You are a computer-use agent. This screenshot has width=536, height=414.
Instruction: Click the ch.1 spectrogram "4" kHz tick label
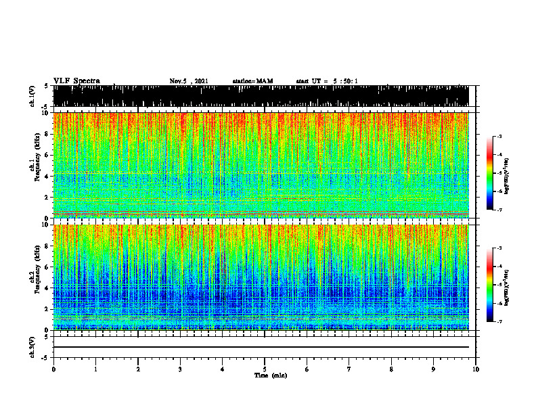47,177
